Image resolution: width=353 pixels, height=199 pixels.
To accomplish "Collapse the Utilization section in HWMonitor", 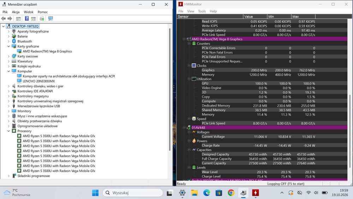I will (189, 79).
